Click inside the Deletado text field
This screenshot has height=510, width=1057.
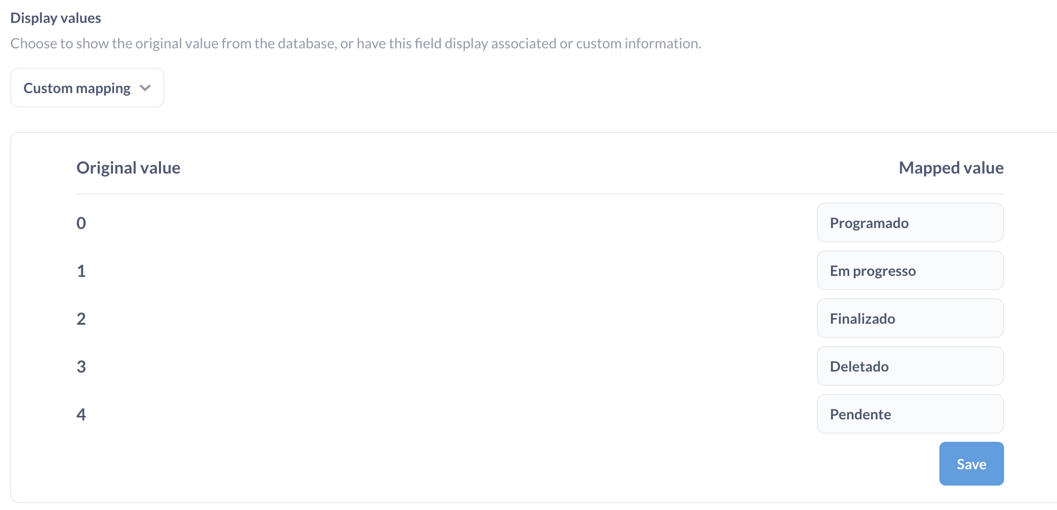pyautogui.click(x=909, y=366)
